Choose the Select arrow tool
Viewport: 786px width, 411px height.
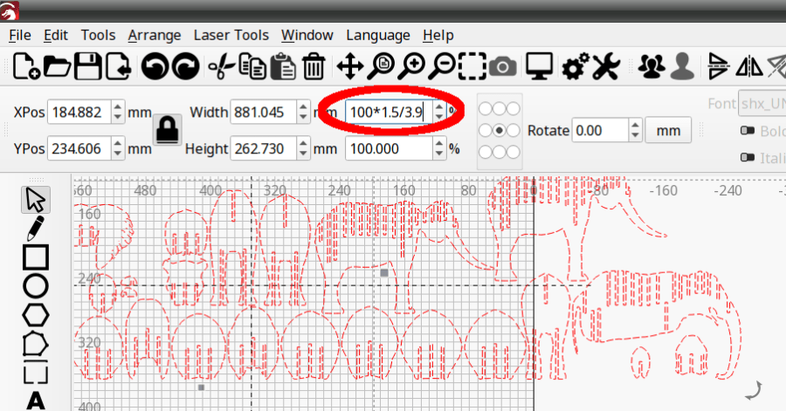(x=36, y=200)
